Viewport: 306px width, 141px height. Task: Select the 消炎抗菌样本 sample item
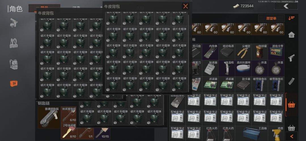pos(243,68)
